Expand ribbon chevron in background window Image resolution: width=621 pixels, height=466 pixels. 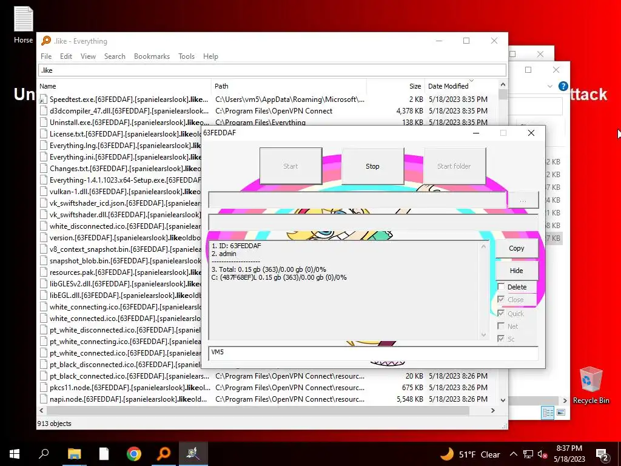point(549,86)
